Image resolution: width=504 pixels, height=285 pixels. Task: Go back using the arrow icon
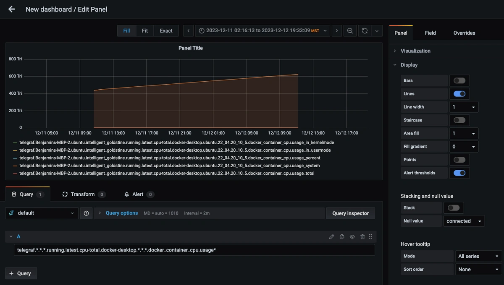11,9
